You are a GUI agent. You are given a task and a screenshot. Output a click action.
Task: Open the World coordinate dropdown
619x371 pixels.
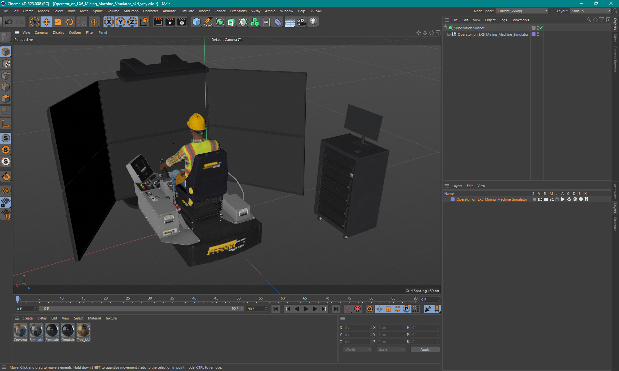pyautogui.click(x=358, y=349)
